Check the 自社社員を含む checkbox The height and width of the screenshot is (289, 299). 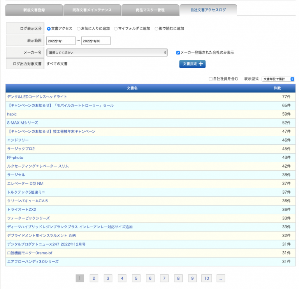(x=211, y=79)
